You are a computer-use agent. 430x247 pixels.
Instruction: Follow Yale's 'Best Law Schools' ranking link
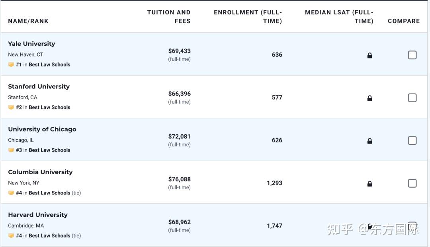[x=49, y=64]
